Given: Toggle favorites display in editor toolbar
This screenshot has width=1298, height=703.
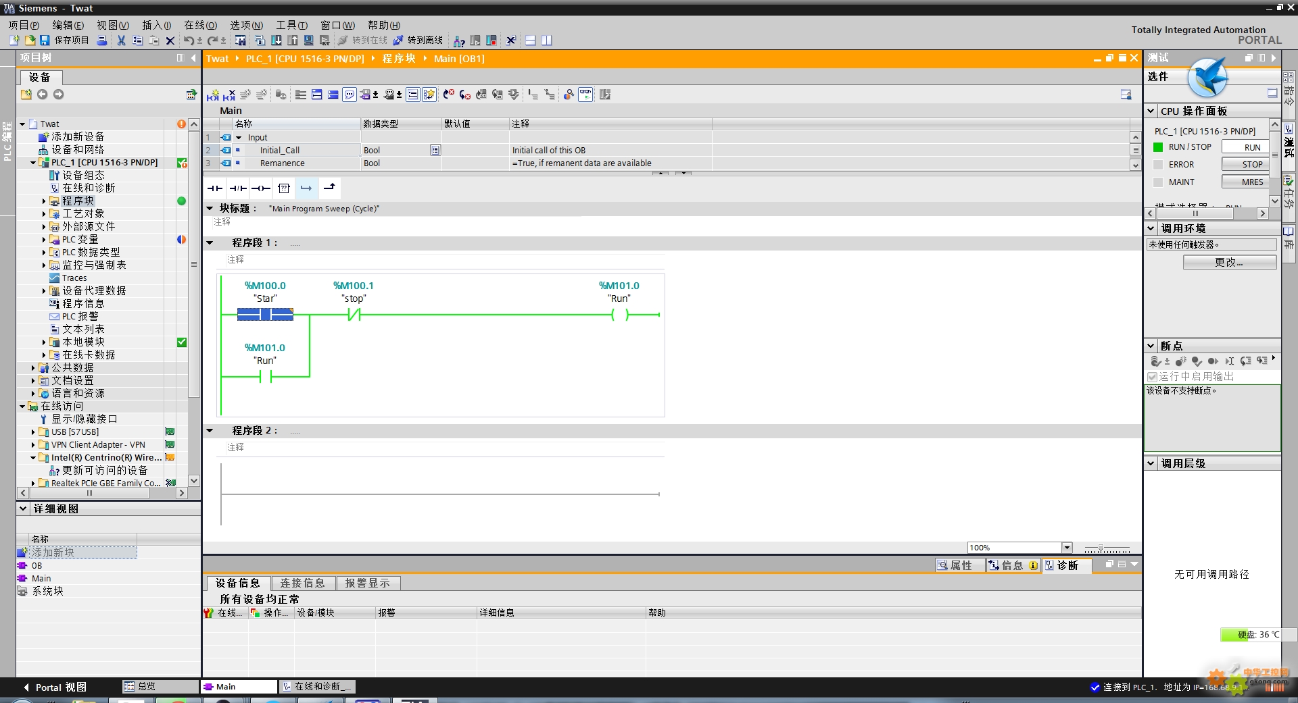Looking at the screenshot, I should 429,95.
